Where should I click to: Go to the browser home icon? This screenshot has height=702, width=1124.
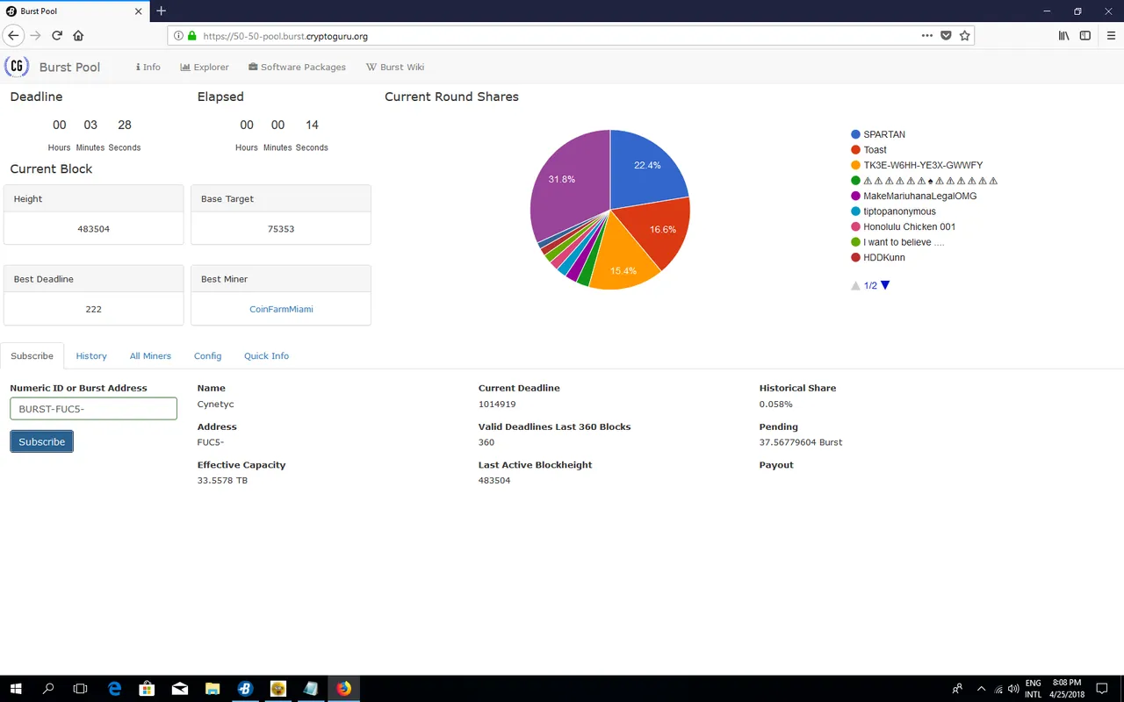[x=78, y=36]
